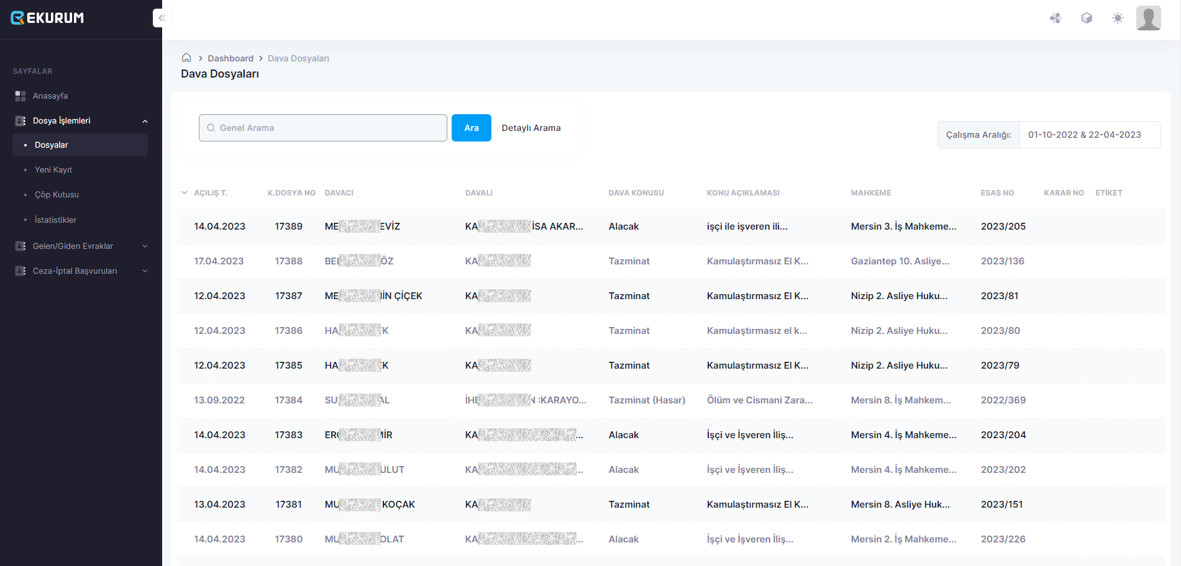This screenshot has height=566, width=1181.
Task: Navigate to Dashboard breadcrumb link
Action: pyautogui.click(x=230, y=58)
